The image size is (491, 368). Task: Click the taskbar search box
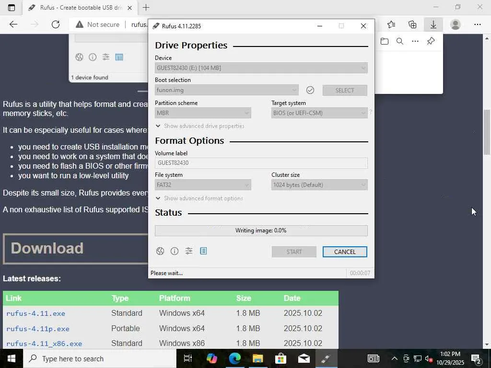[100, 358]
